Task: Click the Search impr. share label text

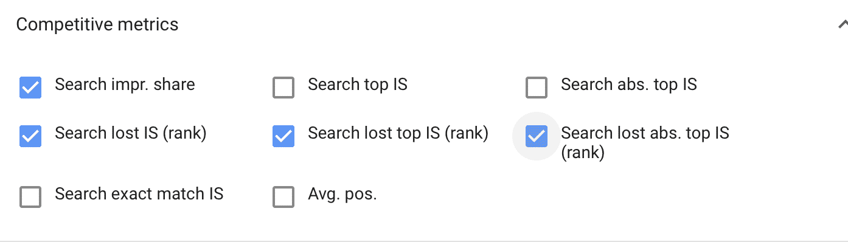Action: click(x=125, y=85)
